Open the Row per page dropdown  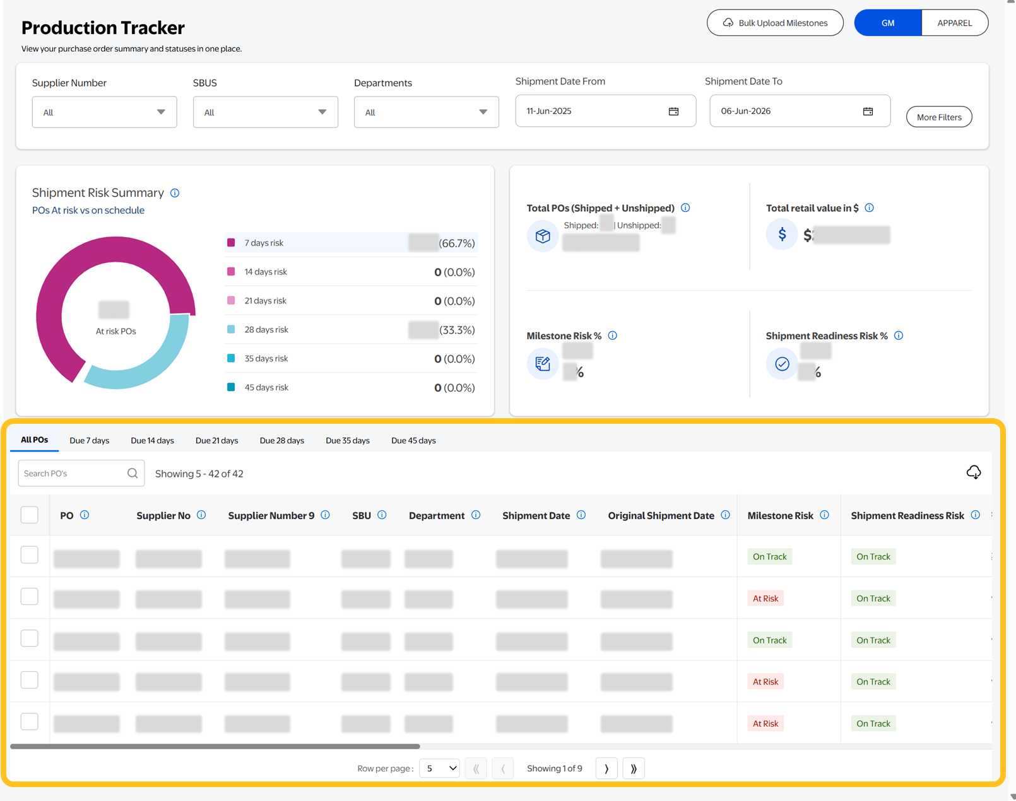tap(440, 768)
